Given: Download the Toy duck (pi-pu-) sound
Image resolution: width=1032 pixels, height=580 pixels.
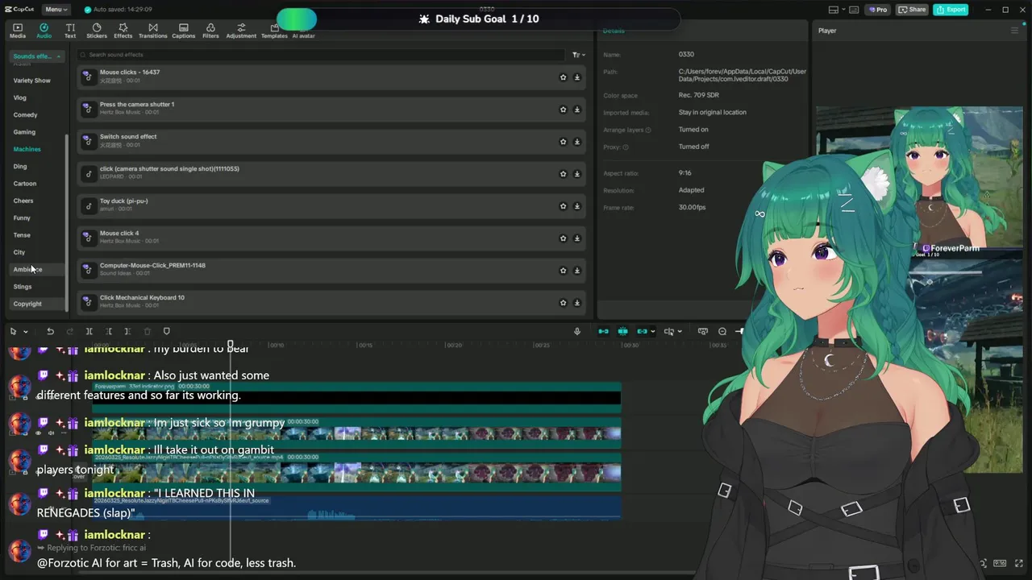Looking at the screenshot, I should pos(577,206).
